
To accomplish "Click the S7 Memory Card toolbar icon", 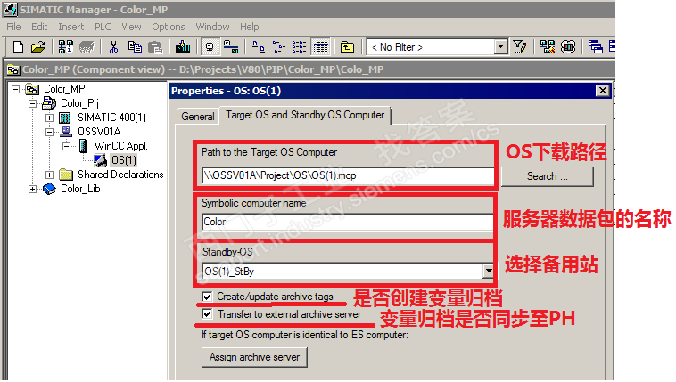I will [87, 46].
